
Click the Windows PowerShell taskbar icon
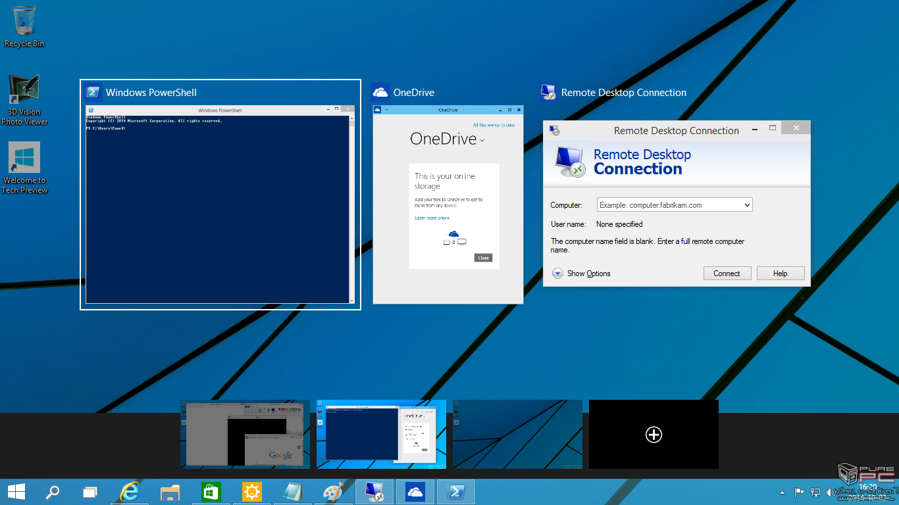coord(455,492)
